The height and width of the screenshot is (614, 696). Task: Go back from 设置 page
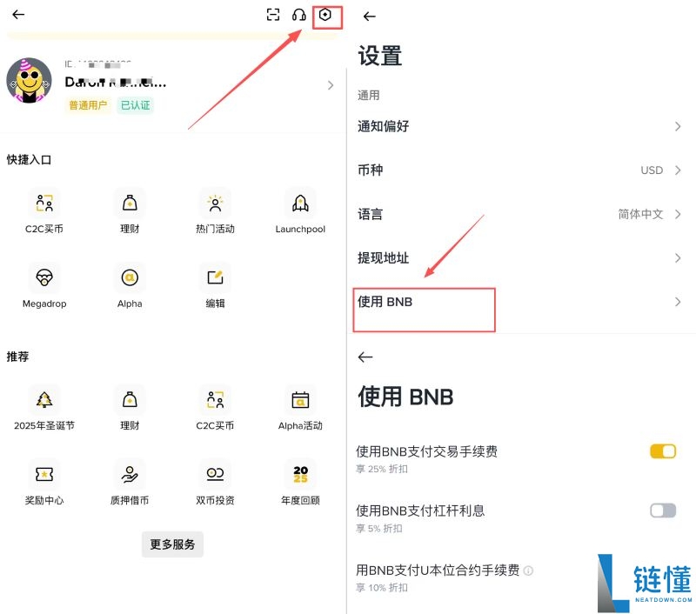click(369, 17)
